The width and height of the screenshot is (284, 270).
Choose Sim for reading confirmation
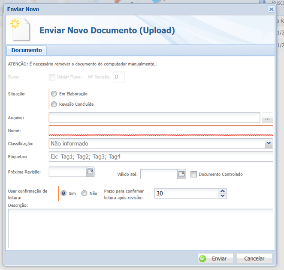[x=63, y=193]
